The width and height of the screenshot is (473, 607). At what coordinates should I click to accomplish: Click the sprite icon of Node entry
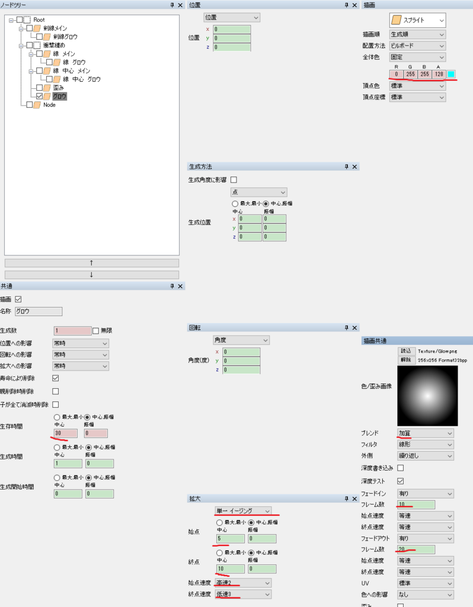[37, 105]
